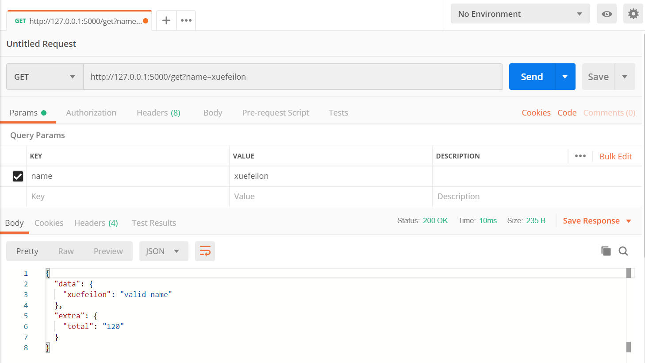Click empty Value placeholder field

331,197
